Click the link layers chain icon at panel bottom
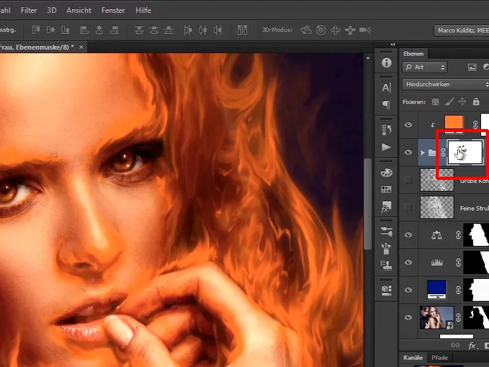This screenshot has width=489, height=367. click(455, 345)
